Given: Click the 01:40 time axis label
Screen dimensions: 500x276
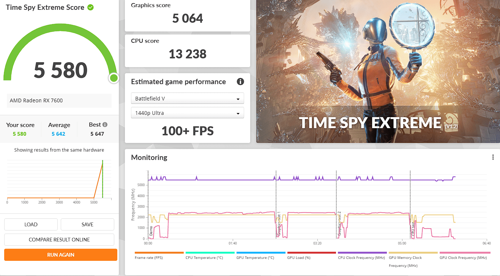Looking at the screenshot, I should coord(233,243).
